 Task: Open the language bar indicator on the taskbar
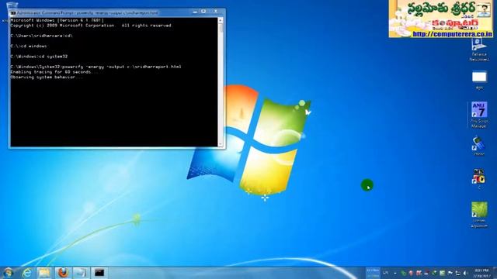click(x=386, y=273)
